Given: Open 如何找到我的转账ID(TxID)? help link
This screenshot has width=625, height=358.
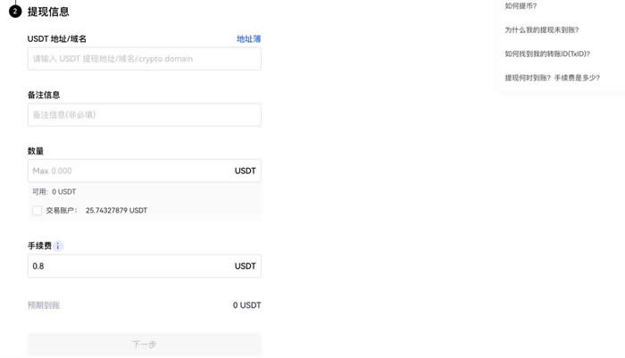Looking at the screenshot, I should (547, 54).
